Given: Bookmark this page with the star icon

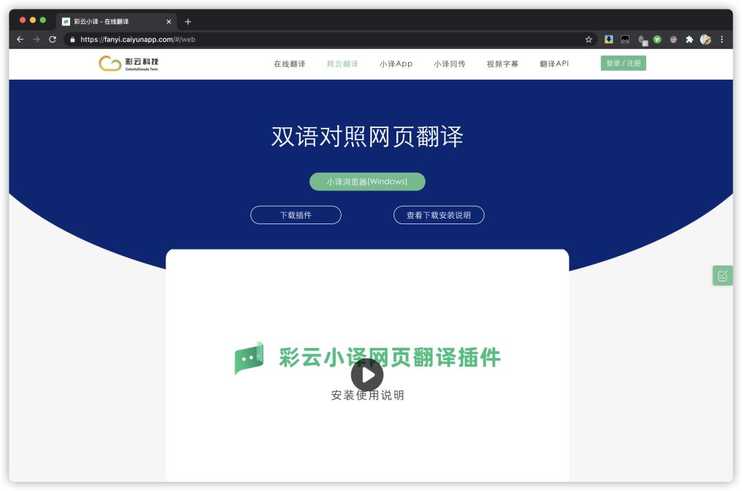Looking at the screenshot, I should point(587,39).
